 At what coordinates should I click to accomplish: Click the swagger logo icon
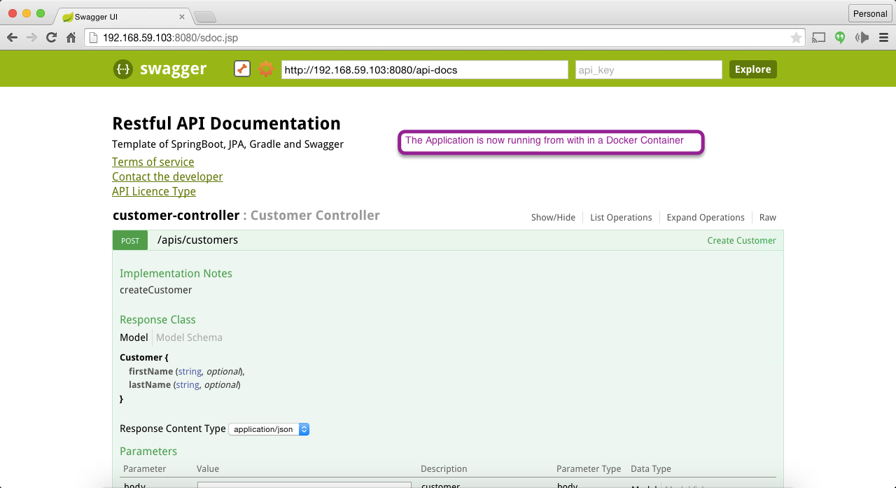(122, 69)
